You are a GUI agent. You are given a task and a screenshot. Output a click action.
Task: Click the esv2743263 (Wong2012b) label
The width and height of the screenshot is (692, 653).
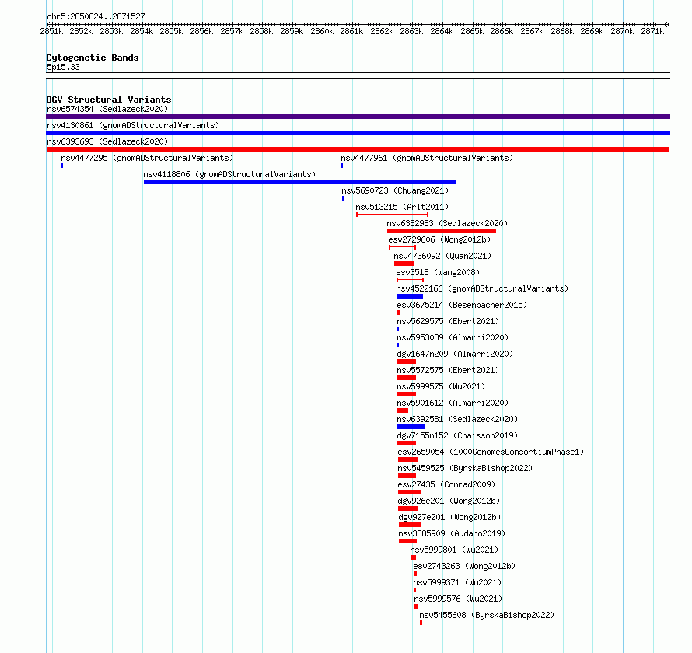pos(464,566)
